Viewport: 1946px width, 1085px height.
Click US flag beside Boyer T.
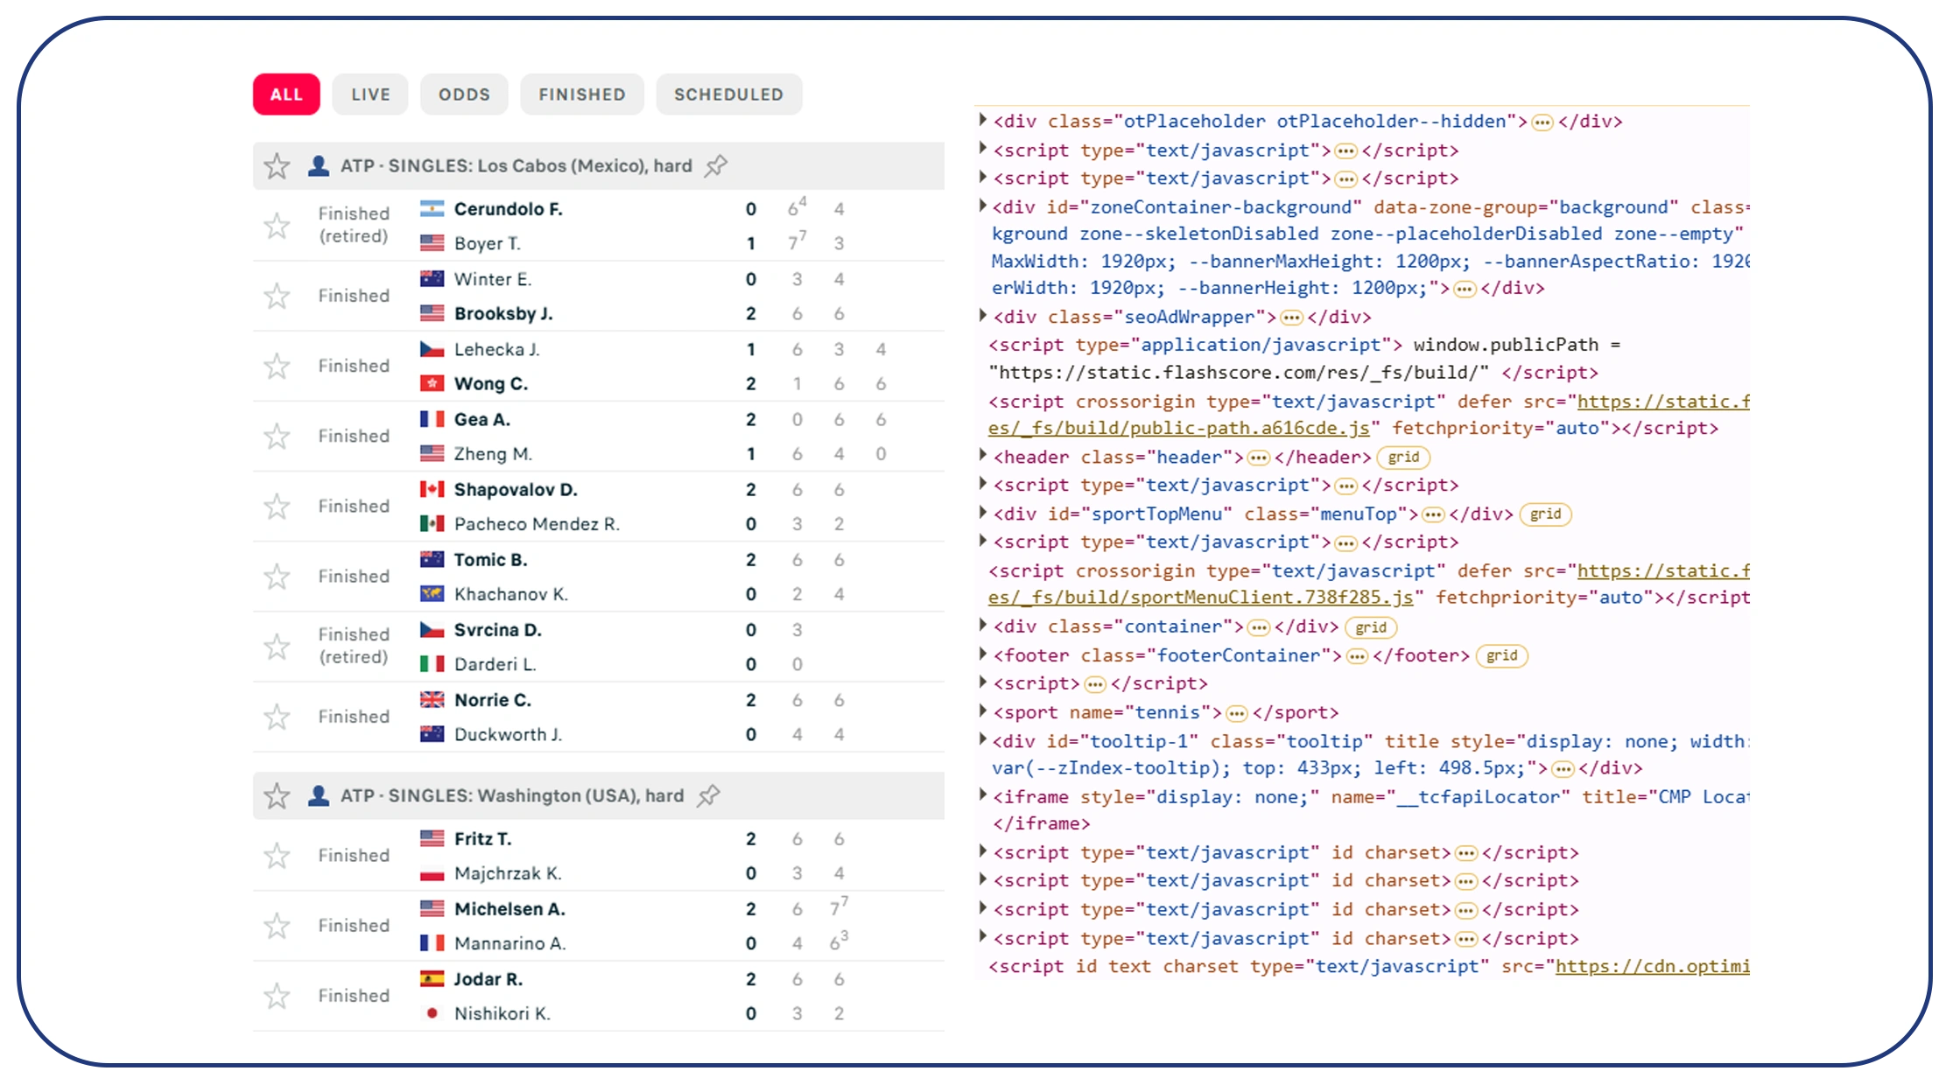432,242
